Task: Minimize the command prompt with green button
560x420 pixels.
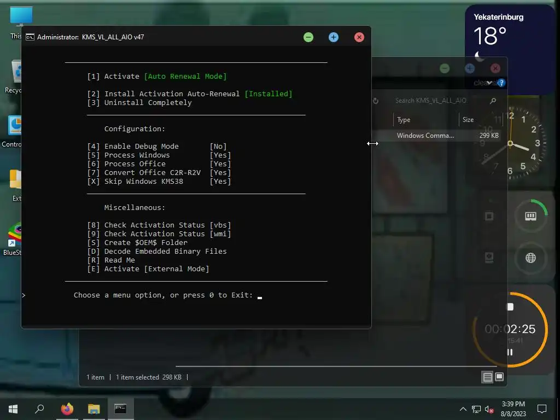Action: (x=308, y=37)
